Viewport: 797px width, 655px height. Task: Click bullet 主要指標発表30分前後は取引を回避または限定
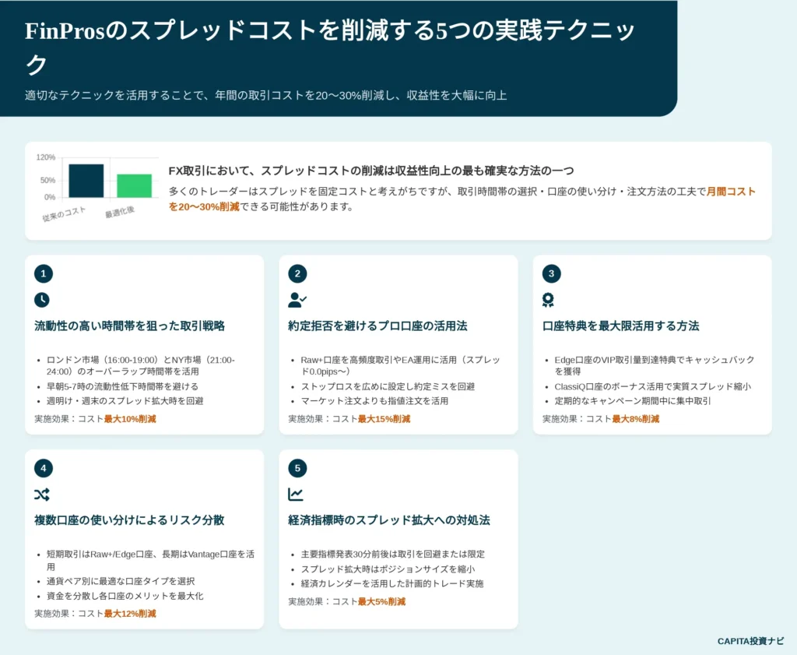click(393, 555)
